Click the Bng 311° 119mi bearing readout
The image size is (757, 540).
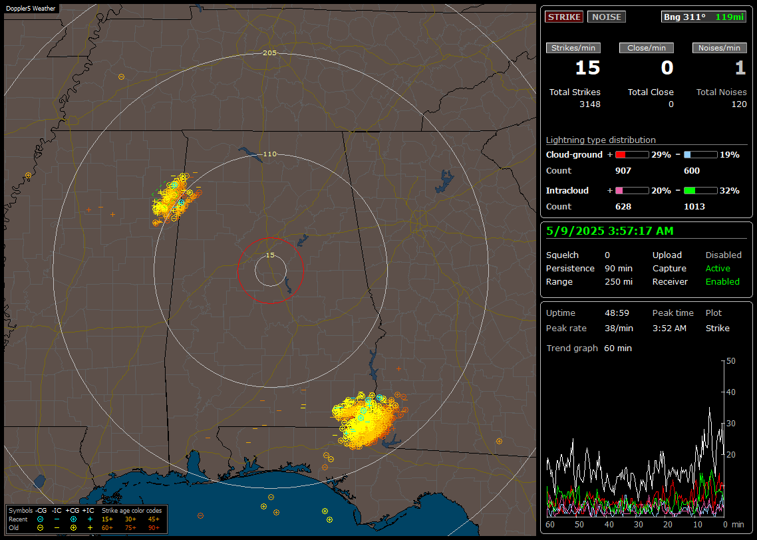click(x=703, y=17)
